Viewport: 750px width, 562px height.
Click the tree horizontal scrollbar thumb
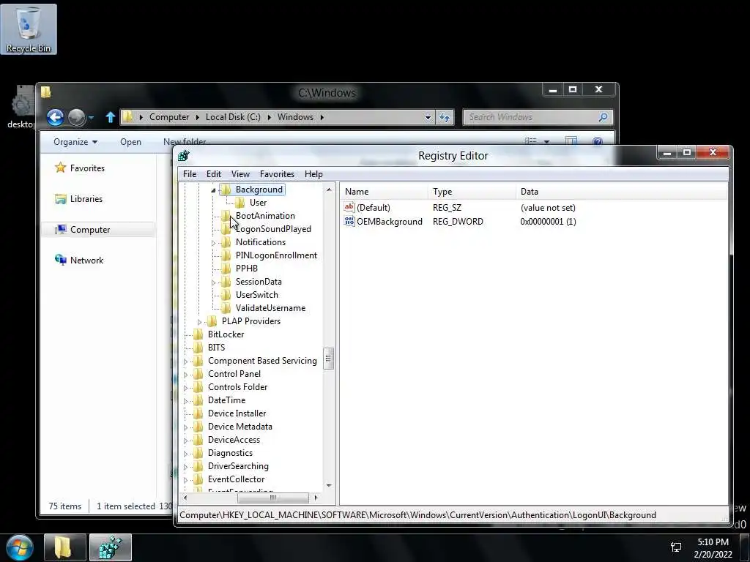272,498
